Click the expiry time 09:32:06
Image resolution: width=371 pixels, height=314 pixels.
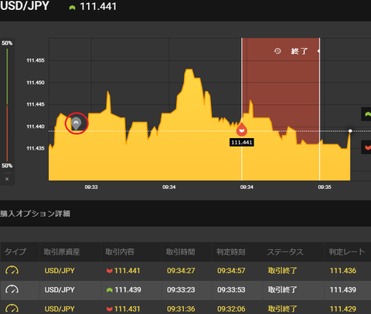pyautogui.click(x=231, y=309)
